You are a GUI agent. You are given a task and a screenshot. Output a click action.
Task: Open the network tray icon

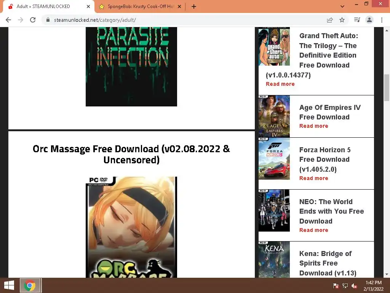click(345, 286)
